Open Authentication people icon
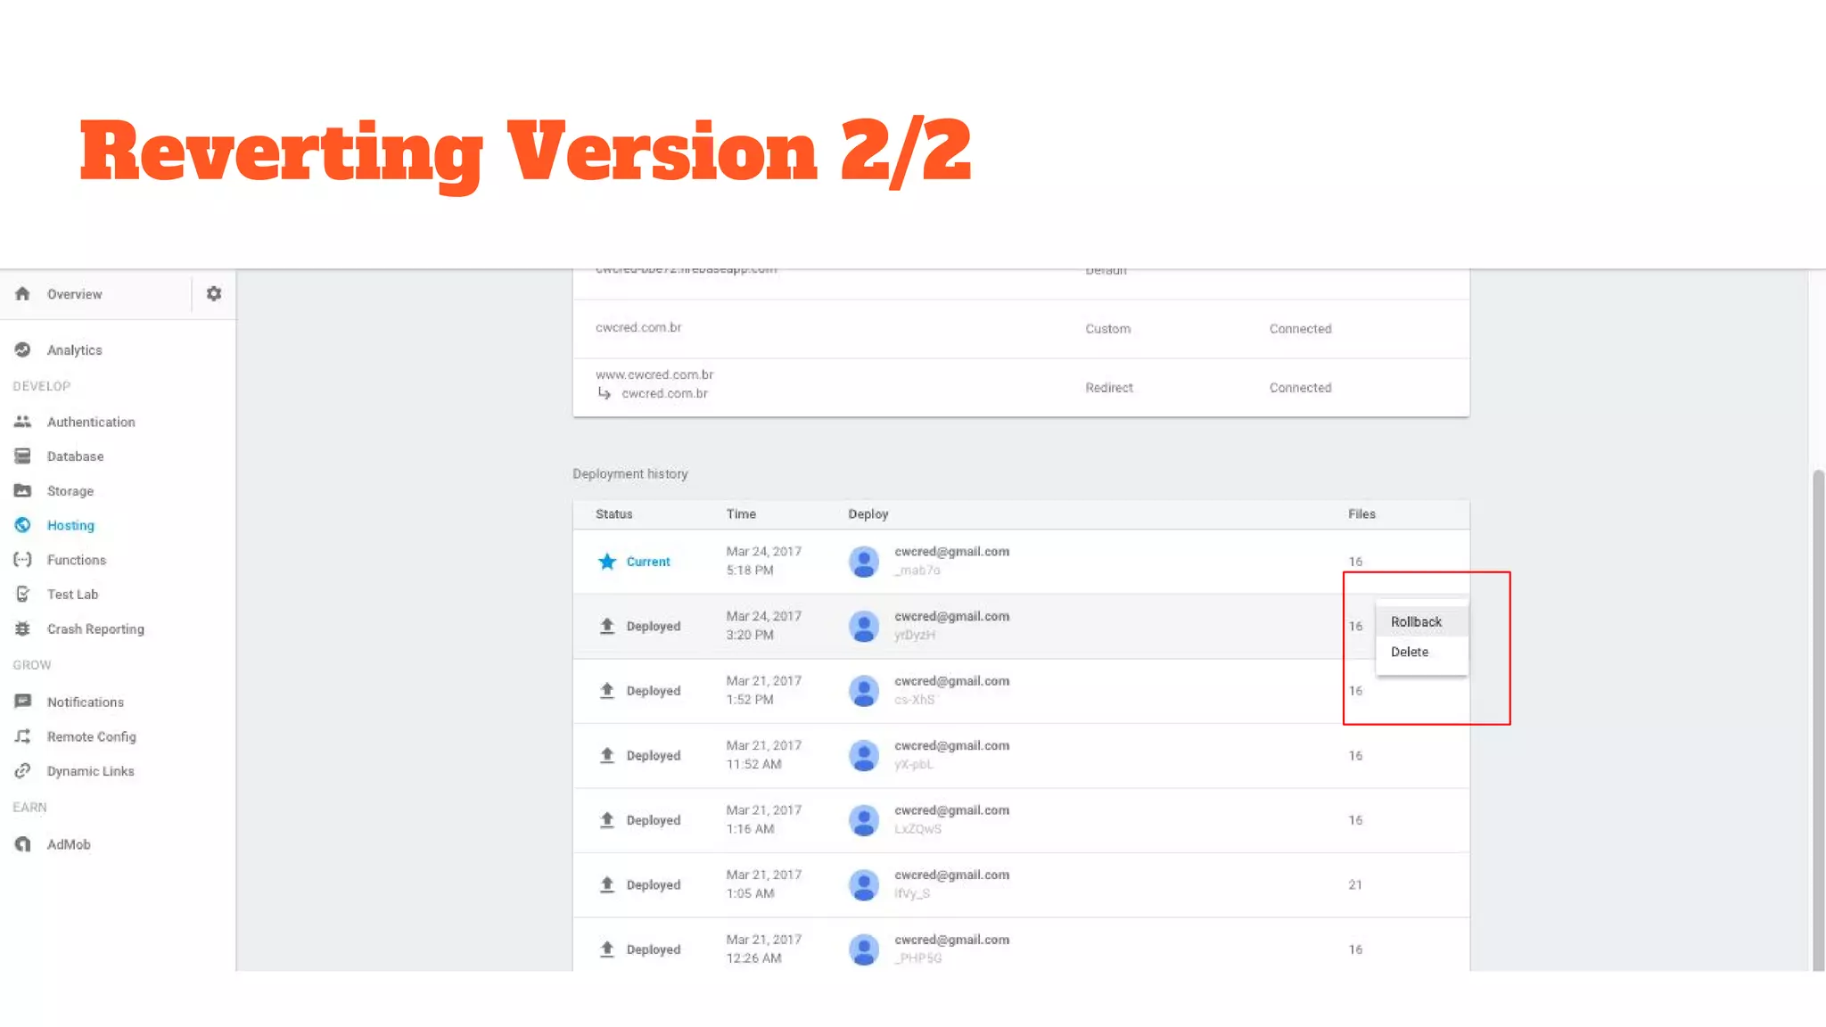 pos(23,422)
